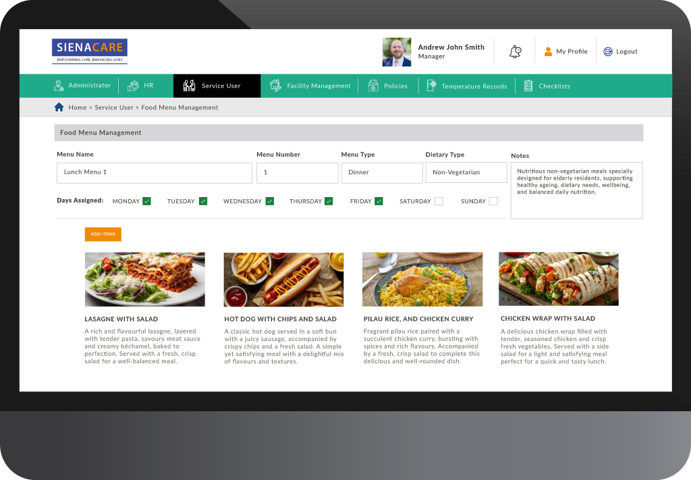Select the Service User tab
The image size is (691, 480).
pos(217,86)
